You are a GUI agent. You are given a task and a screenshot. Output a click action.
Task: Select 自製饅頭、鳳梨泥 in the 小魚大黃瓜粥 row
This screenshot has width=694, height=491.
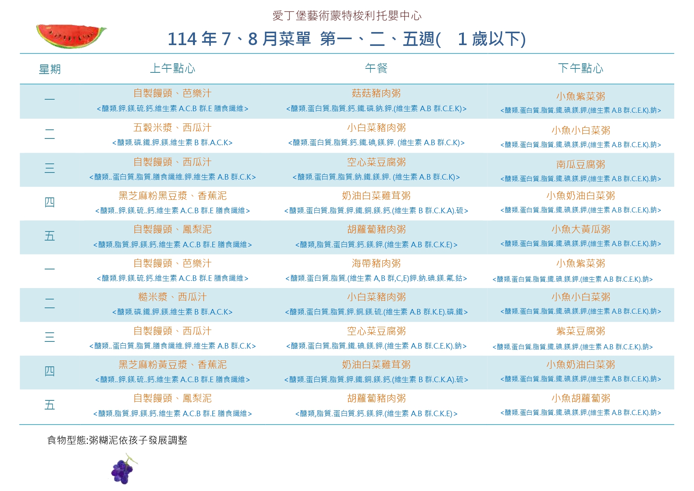[x=172, y=229]
